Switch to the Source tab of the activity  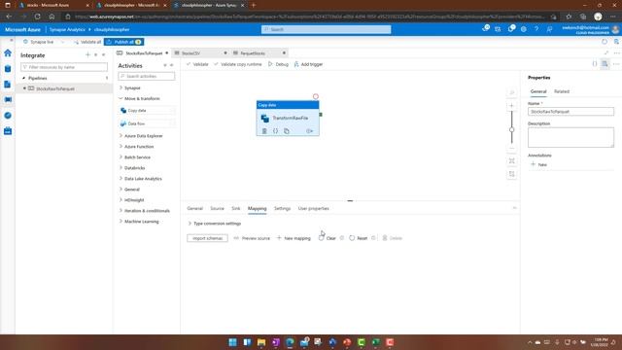(217, 208)
